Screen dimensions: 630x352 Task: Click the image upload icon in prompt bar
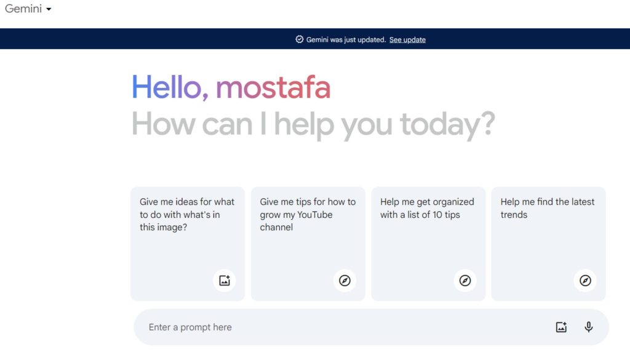561,327
